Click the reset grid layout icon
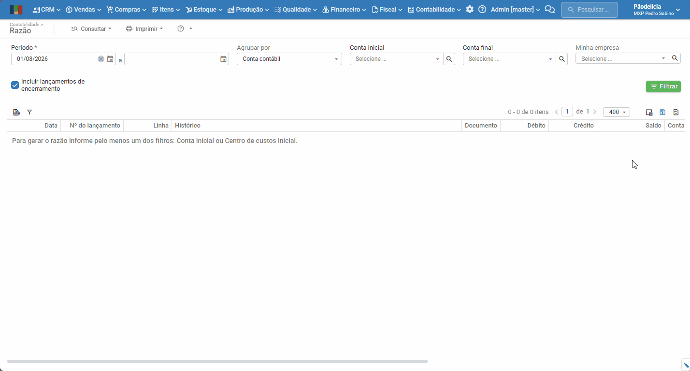Image resolution: width=690 pixels, height=371 pixels. point(676,112)
